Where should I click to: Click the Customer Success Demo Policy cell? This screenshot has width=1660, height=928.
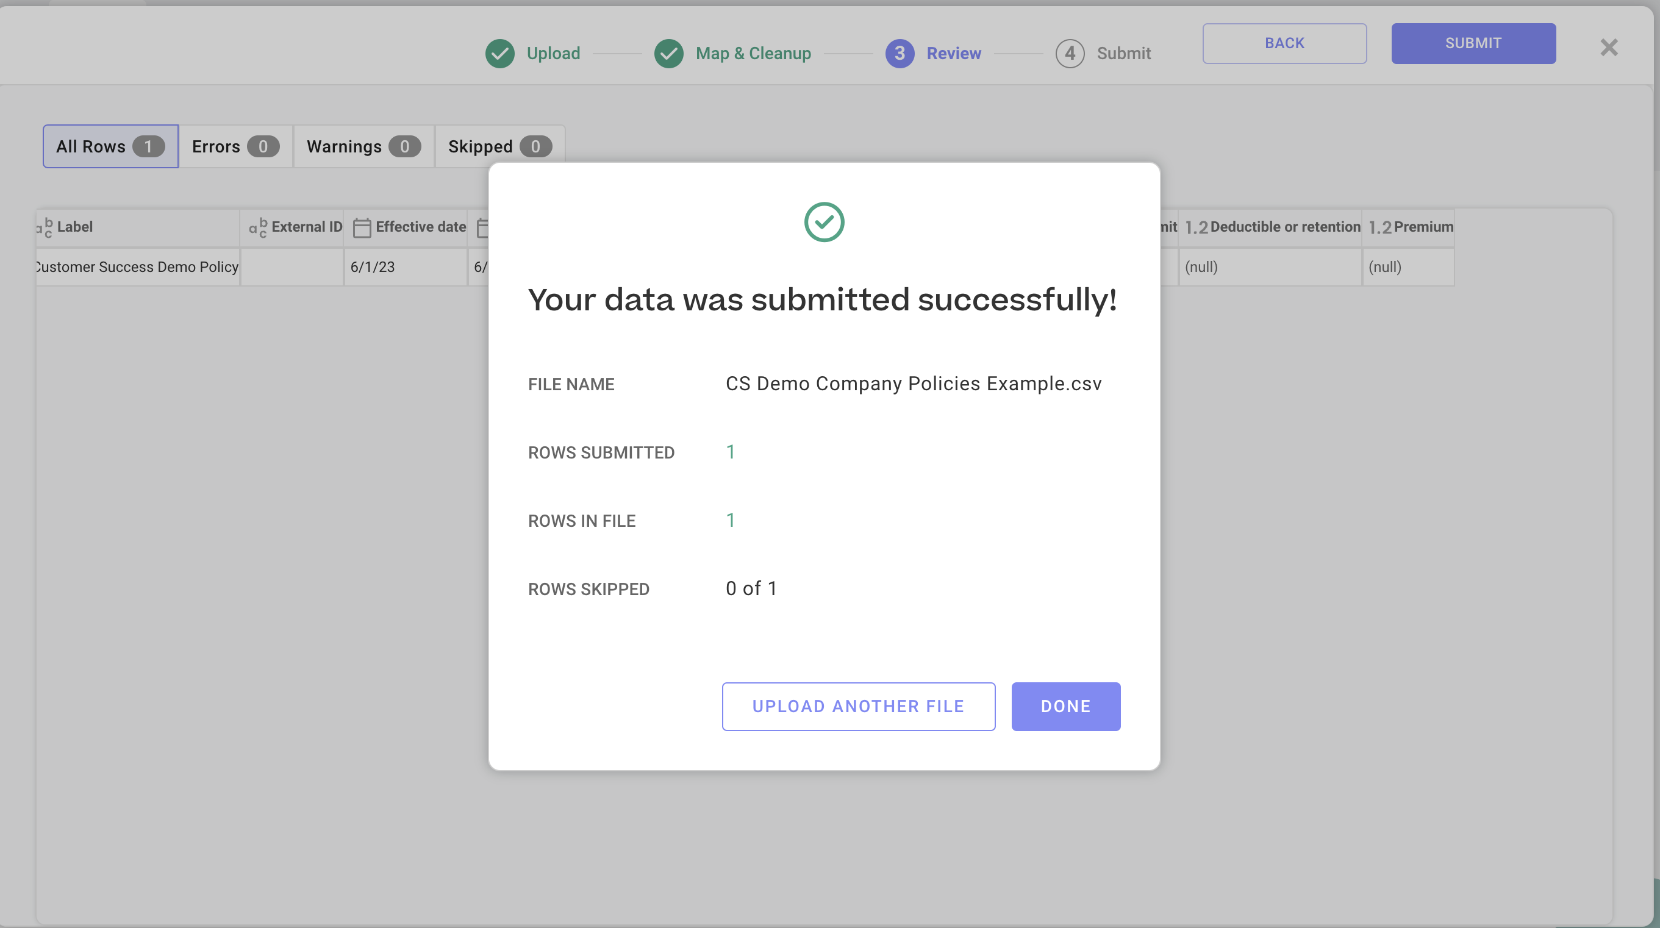click(138, 267)
